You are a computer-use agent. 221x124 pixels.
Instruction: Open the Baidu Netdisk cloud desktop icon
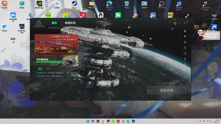click(x=57, y=5)
